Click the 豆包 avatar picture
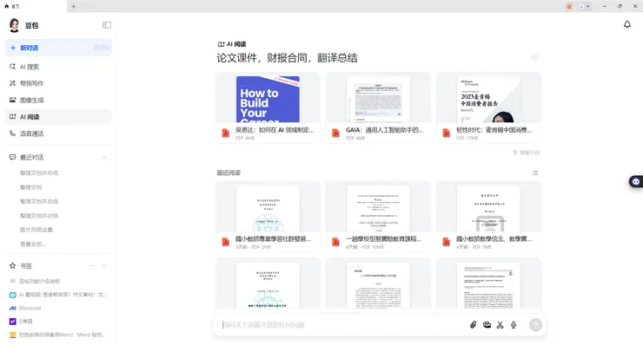 (x=15, y=25)
